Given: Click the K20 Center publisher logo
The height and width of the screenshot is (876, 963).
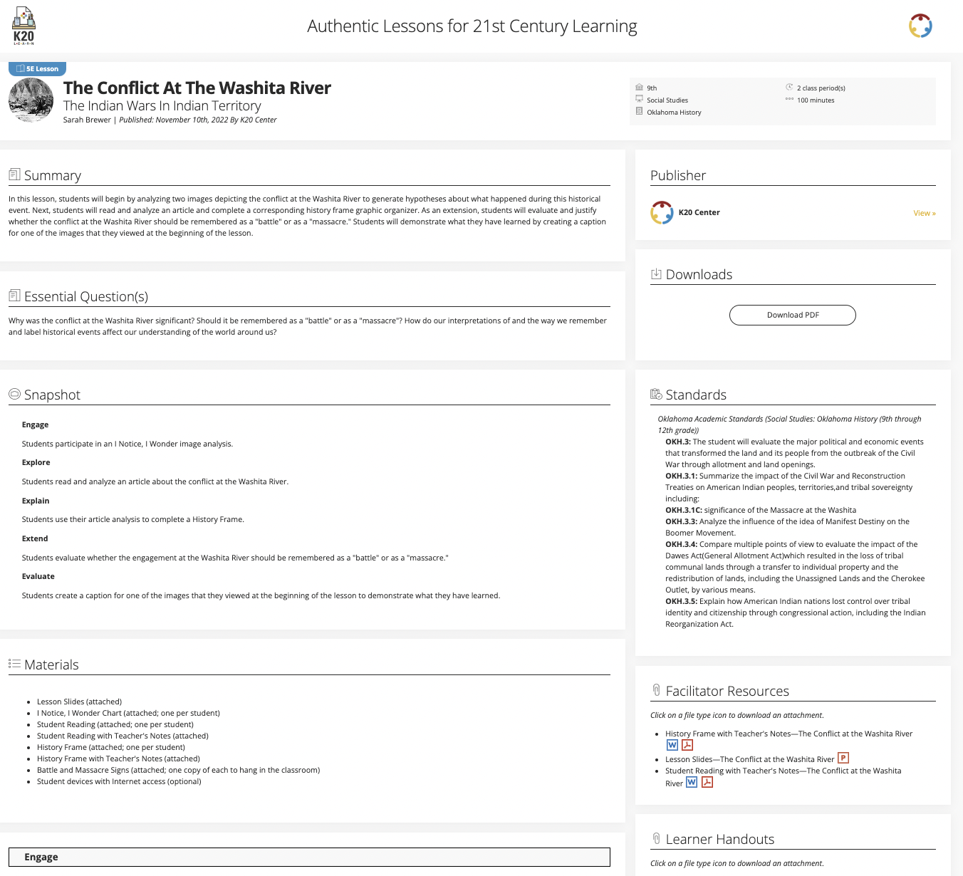Looking at the screenshot, I should tap(662, 212).
